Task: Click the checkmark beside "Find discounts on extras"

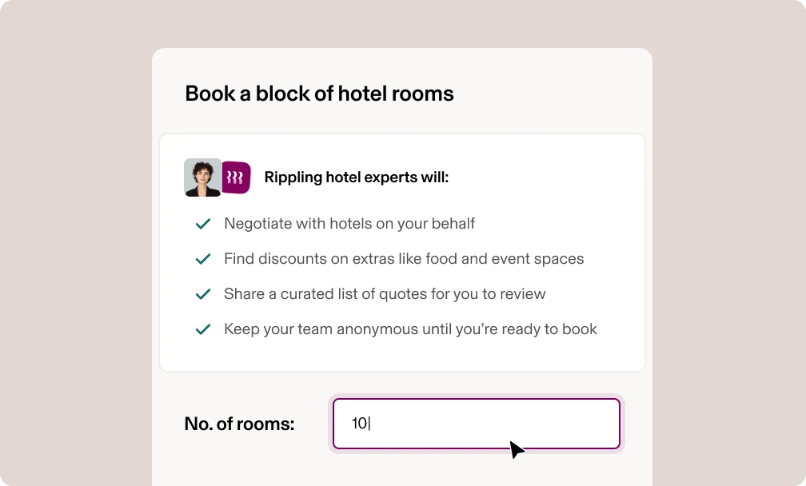Action: click(203, 259)
